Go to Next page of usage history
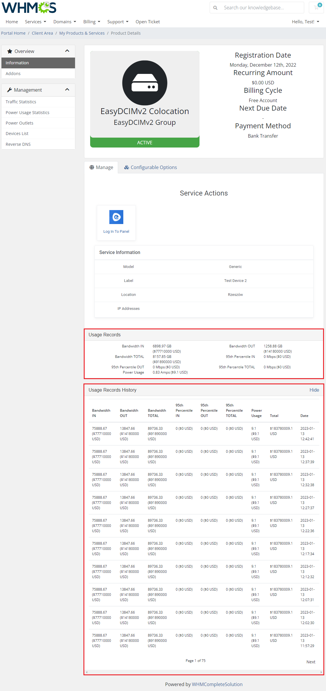The height and width of the screenshot is (691, 326). coord(311,662)
